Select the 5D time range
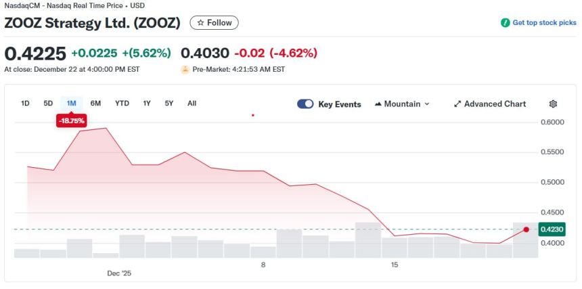 pyautogui.click(x=48, y=104)
